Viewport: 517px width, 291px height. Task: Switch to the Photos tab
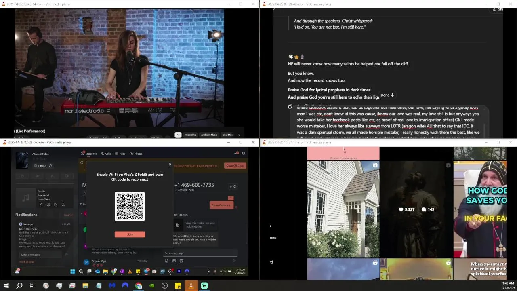click(x=136, y=154)
